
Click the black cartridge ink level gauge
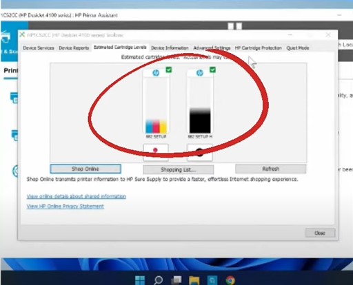(200, 106)
